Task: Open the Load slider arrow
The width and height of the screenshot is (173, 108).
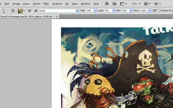Action: [x=114, y=11]
